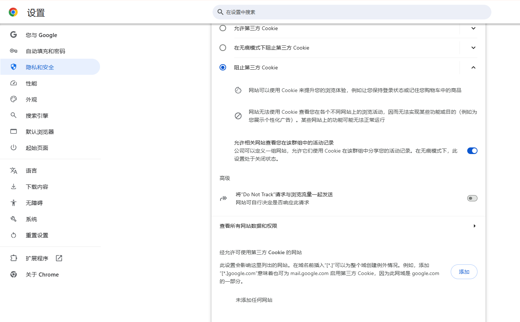520x322 pixels.
Task: Go to 性能 settings section
Action: [x=50, y=83]
